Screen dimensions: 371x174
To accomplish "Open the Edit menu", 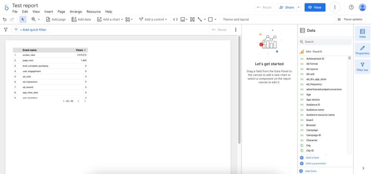I will tap(25, 11).
